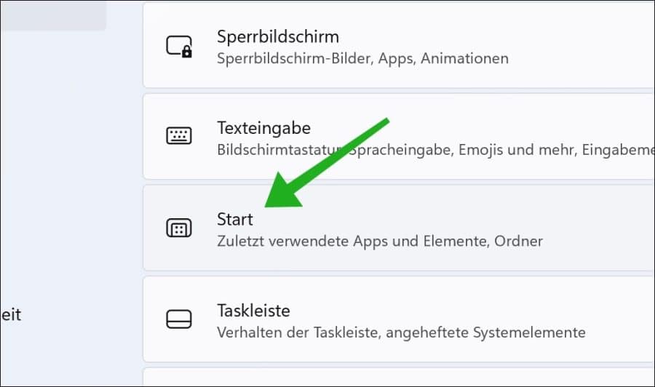Open the Taskleiste settings title
This screenshot has height=387, width=655.
pyautogui.click(x=253, y=311)
